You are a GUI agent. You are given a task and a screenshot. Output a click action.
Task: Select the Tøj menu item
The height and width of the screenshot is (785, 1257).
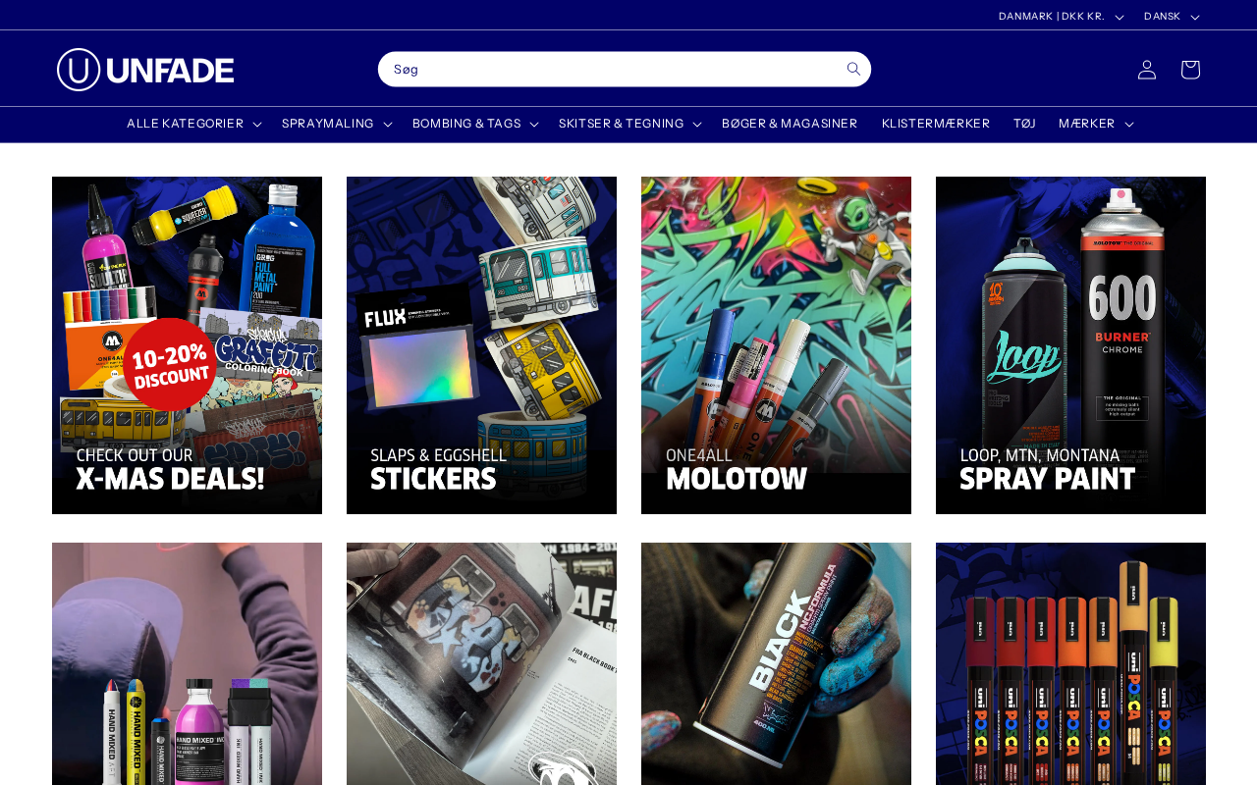pos(1024,124)
